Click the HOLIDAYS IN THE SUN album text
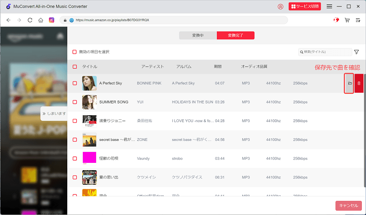 [x=193, y=102]
